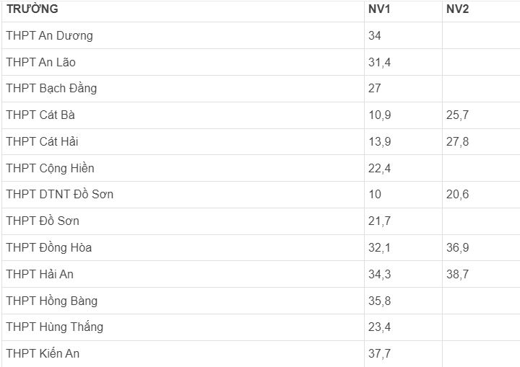Select the THPT Cát Hải cell
Screen dimensions: 520x367
[x=42, y=141]
